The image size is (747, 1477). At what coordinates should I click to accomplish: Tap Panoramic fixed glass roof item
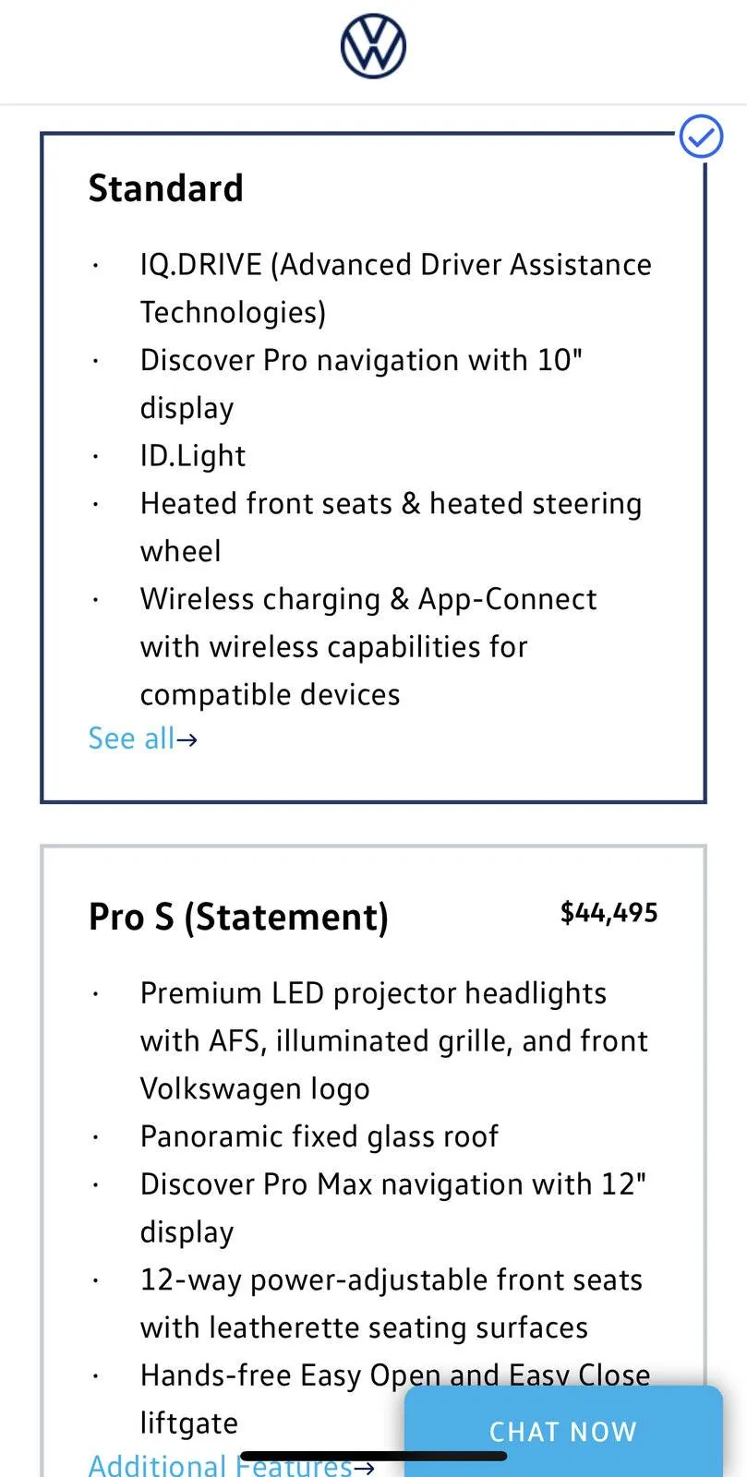319,1136
